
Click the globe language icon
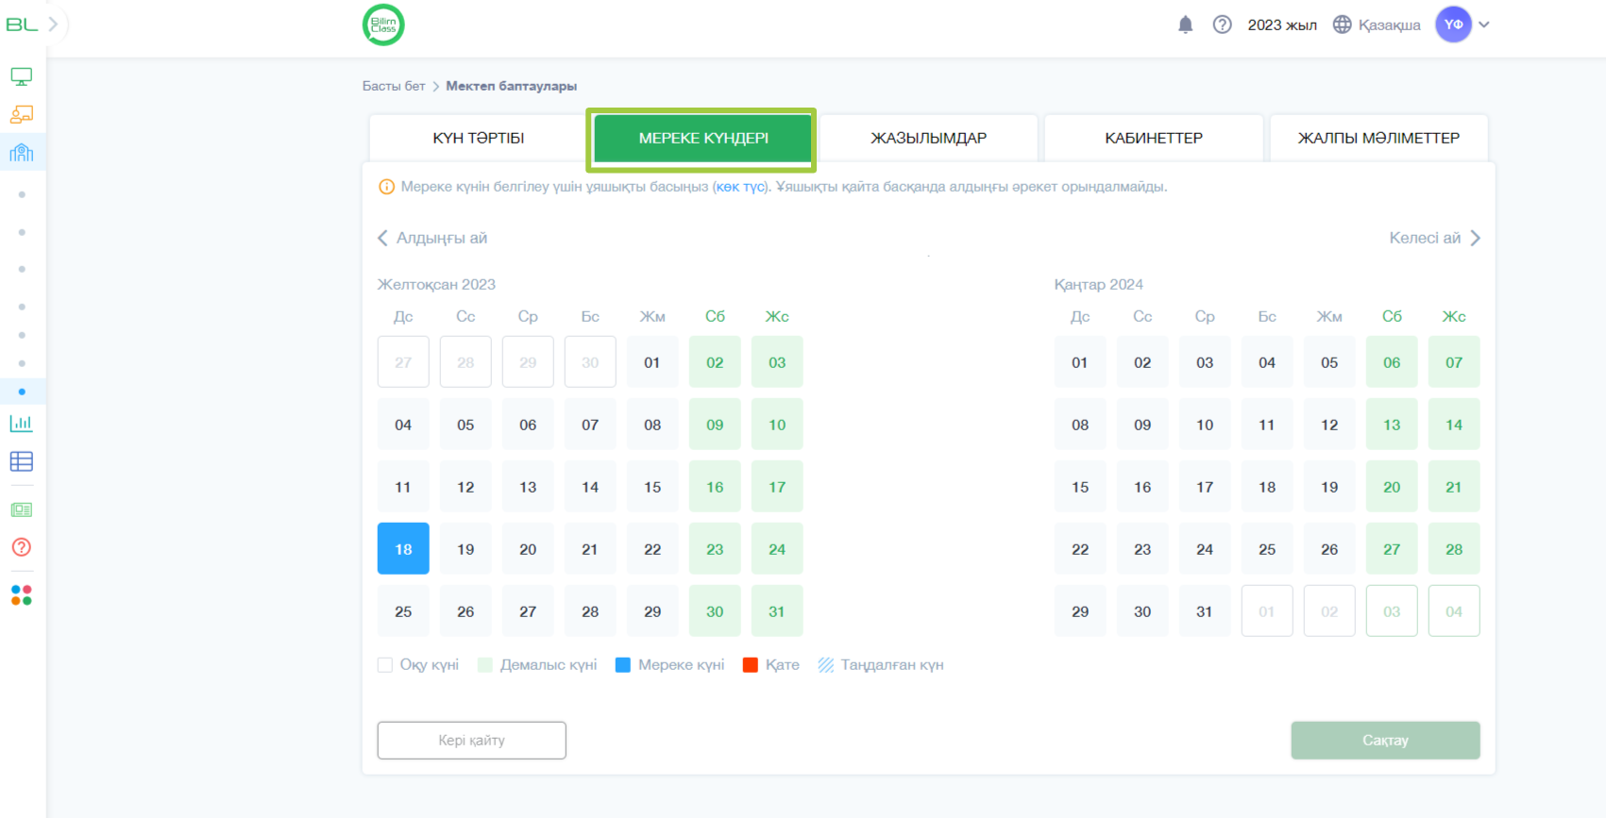coord(1343,25)
